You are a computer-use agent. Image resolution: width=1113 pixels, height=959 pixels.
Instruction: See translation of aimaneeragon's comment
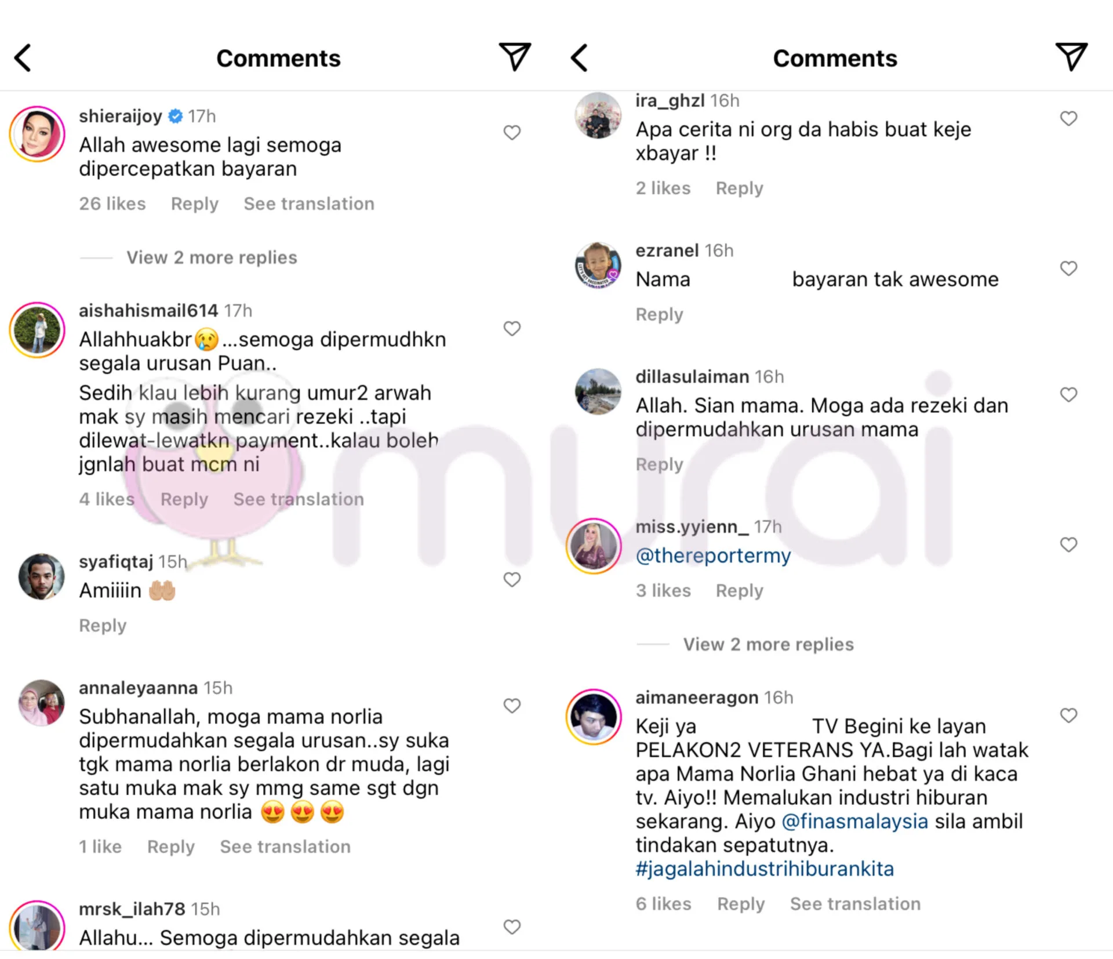pos(855,904)
